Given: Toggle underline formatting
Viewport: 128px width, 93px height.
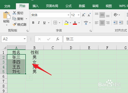Looking at the screenshot, I should tap(44, 23).
